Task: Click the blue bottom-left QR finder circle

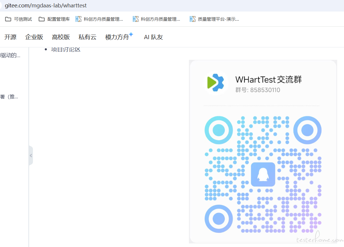Action: (219, 219)
